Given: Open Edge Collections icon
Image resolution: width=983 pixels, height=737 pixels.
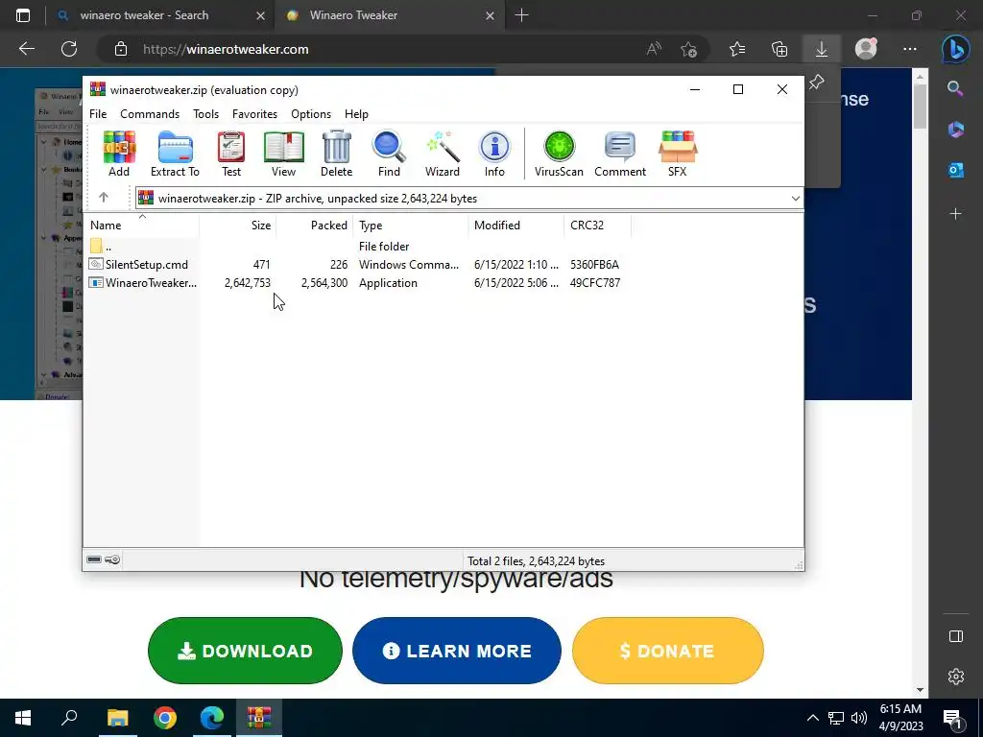Looking at the screenshot, I should pos(779,50).
